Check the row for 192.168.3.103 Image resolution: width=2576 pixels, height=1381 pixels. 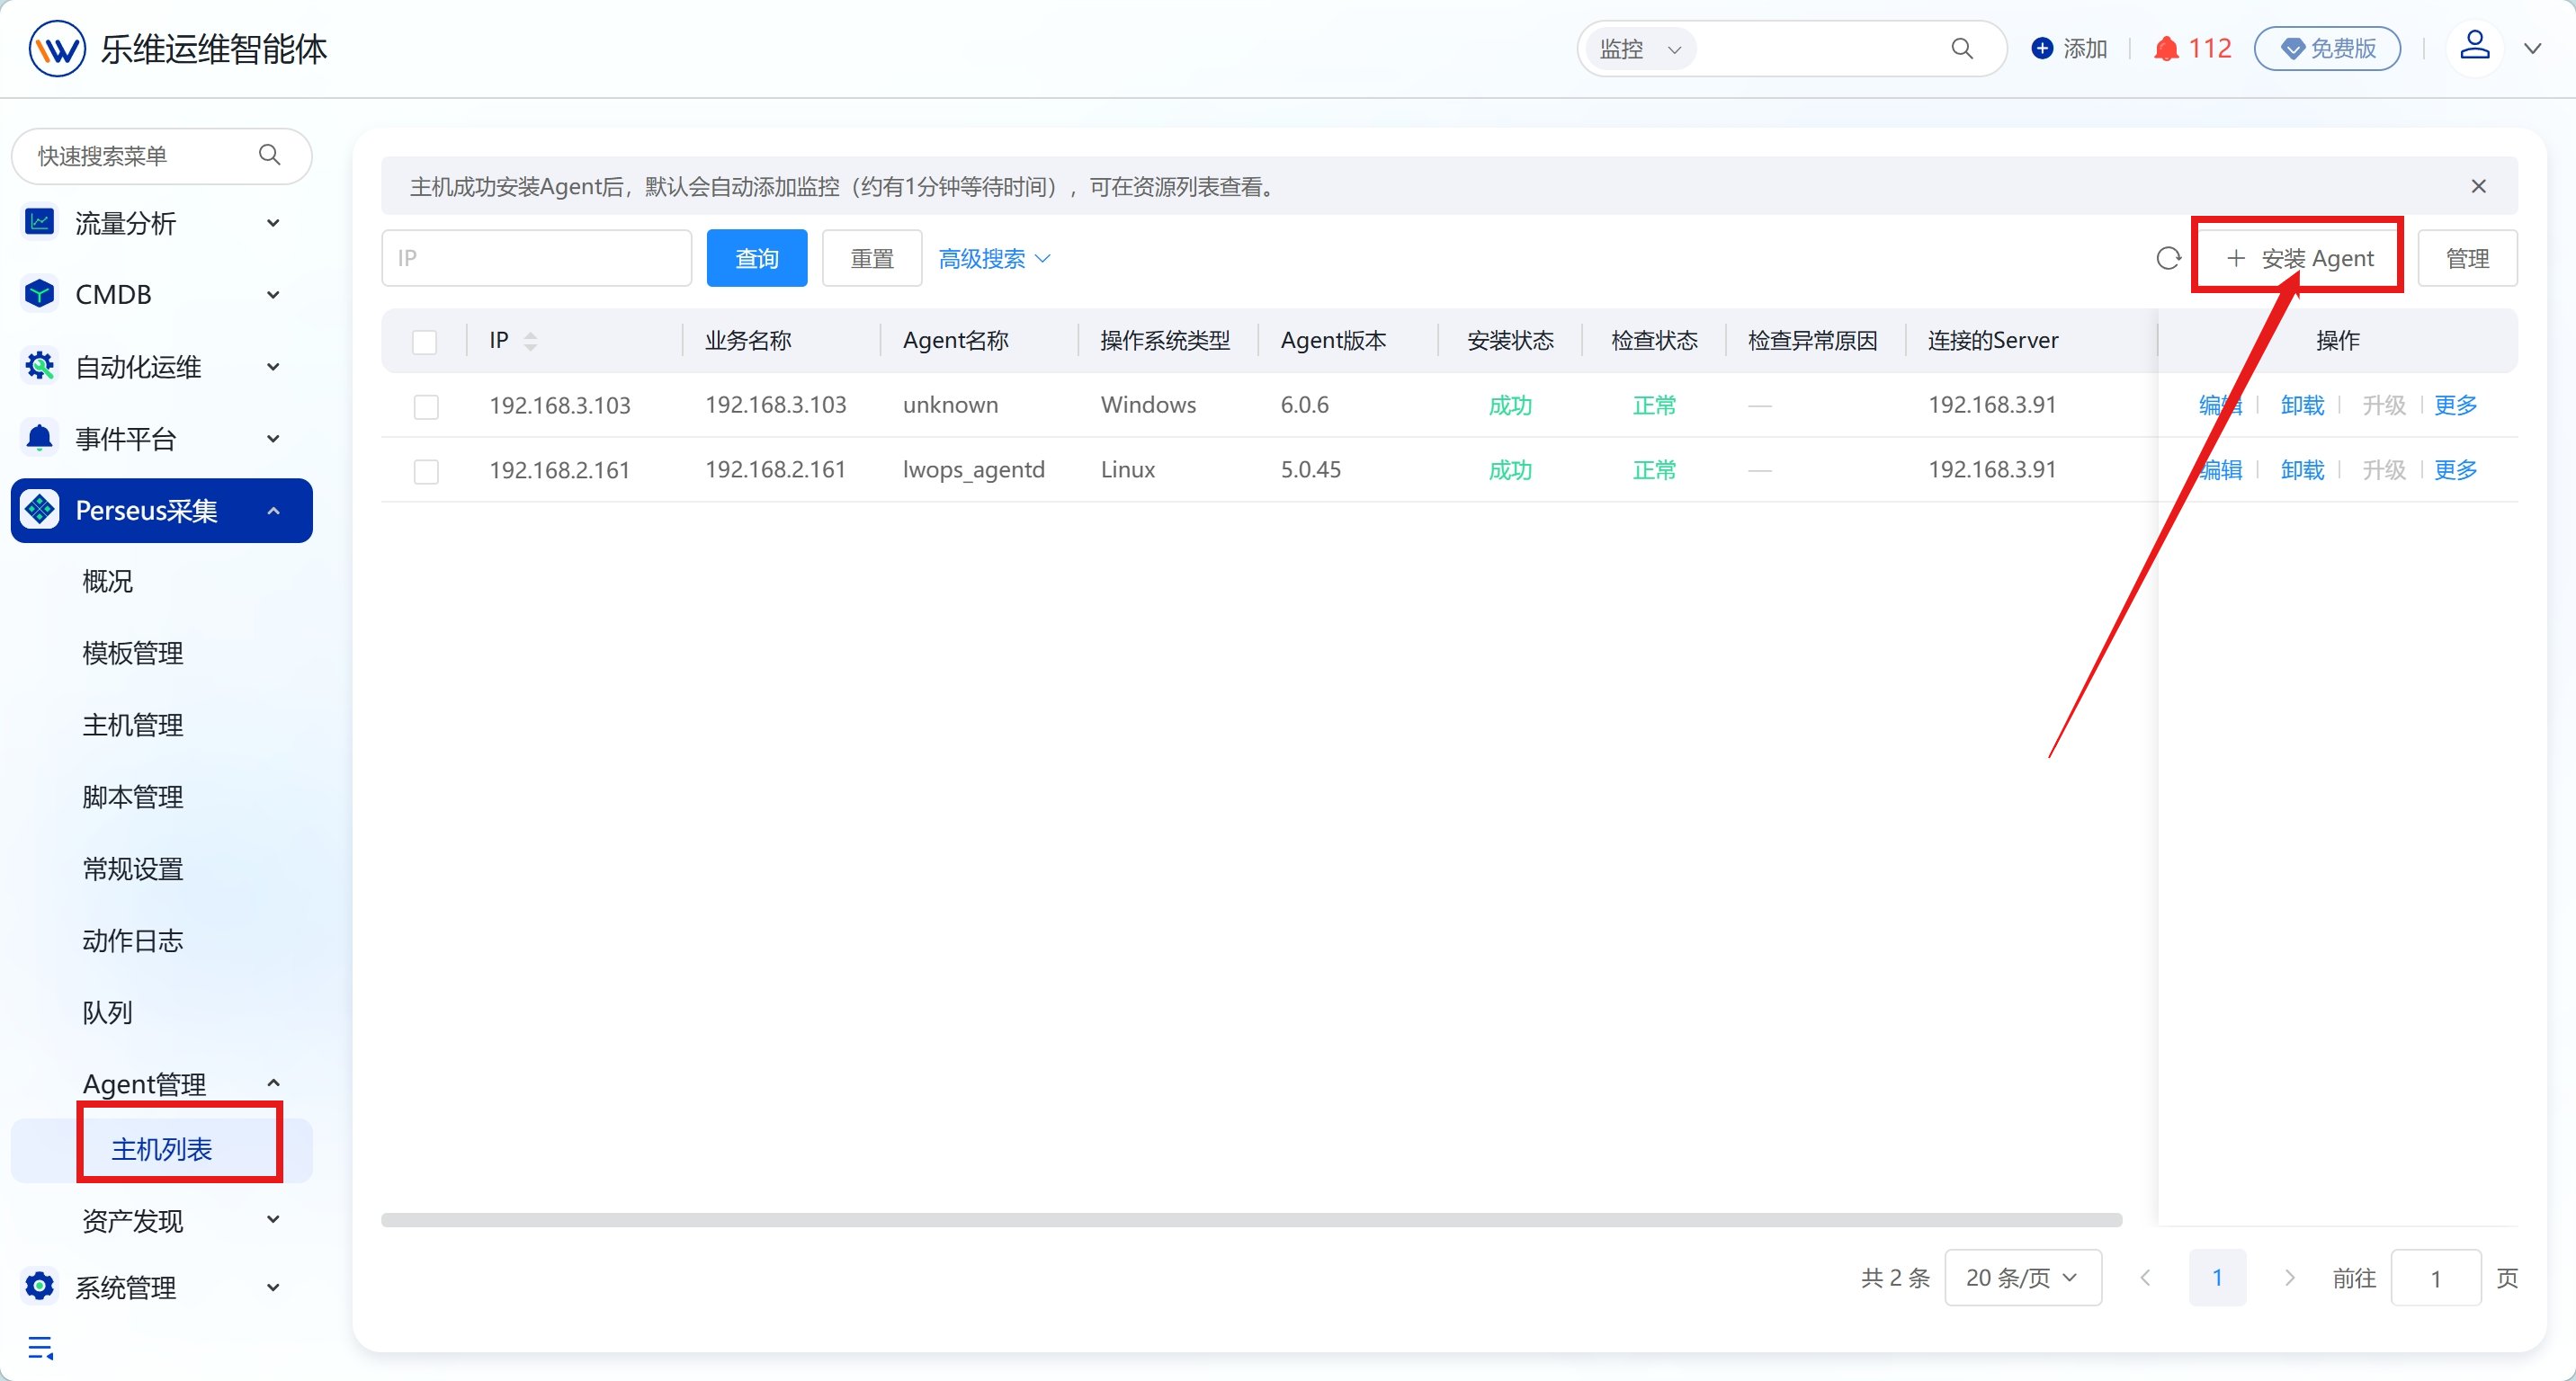(426, 406)
